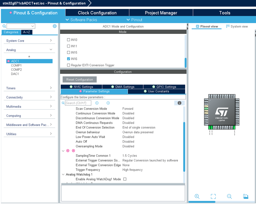Click the parameter list vertical scrollbar
256x204 pixels.
pyautogui.click(x=184, y=147)
